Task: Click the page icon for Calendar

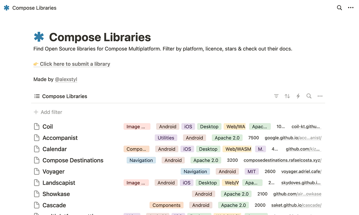Action: [37, 149]
